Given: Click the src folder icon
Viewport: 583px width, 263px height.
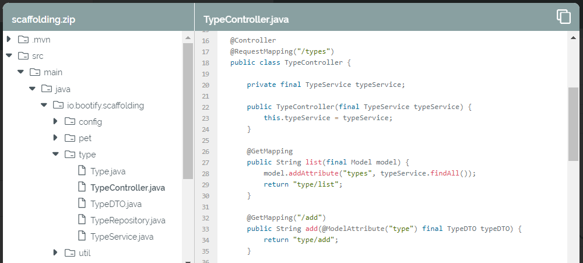Looking at the screenshot, I should pos(23,56).
